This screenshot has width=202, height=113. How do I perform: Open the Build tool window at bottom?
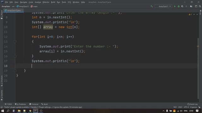pyautogui.click(x=45, y=104)
